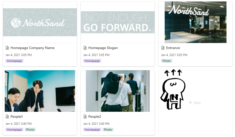Image resolution: width=235 pixels, height=137 pixels.
Task: Open the People1 meeting room photo
Action: (x=40, y=91)
